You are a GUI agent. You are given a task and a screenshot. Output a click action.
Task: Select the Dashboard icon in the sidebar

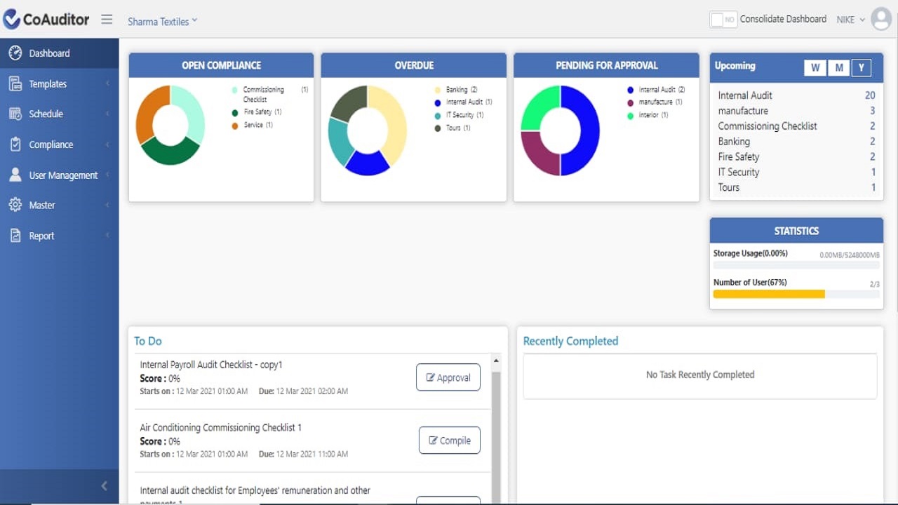[x=15, y=53]
